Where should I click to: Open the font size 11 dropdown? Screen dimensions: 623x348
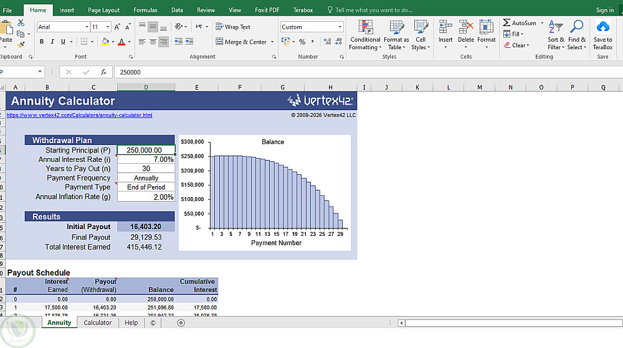(108, 27)
